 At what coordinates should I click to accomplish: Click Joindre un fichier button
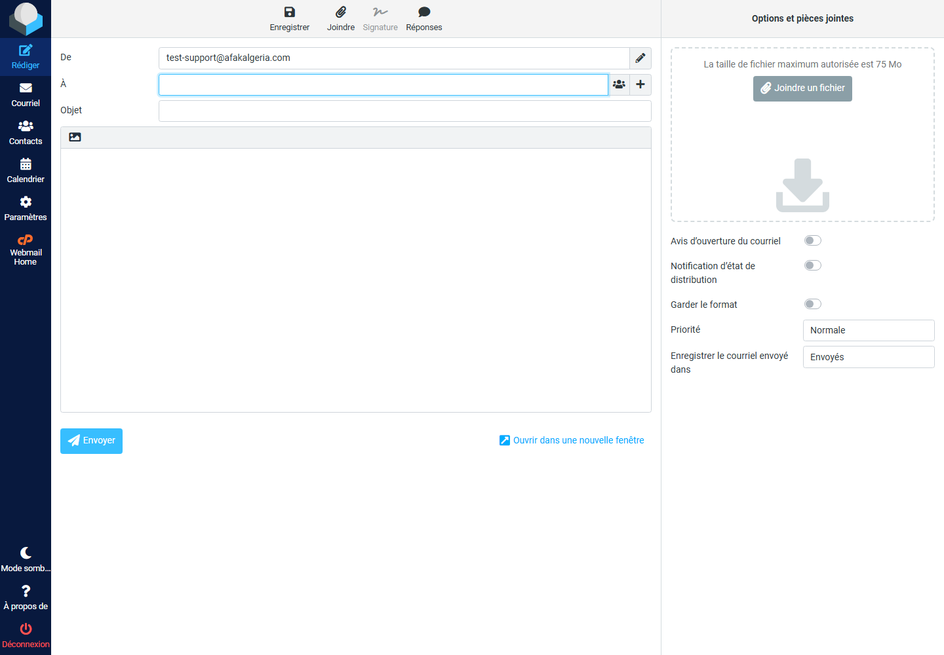coord(802,88)
